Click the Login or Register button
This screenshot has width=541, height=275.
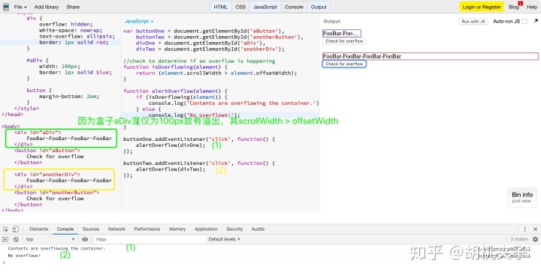coord(482,7)
